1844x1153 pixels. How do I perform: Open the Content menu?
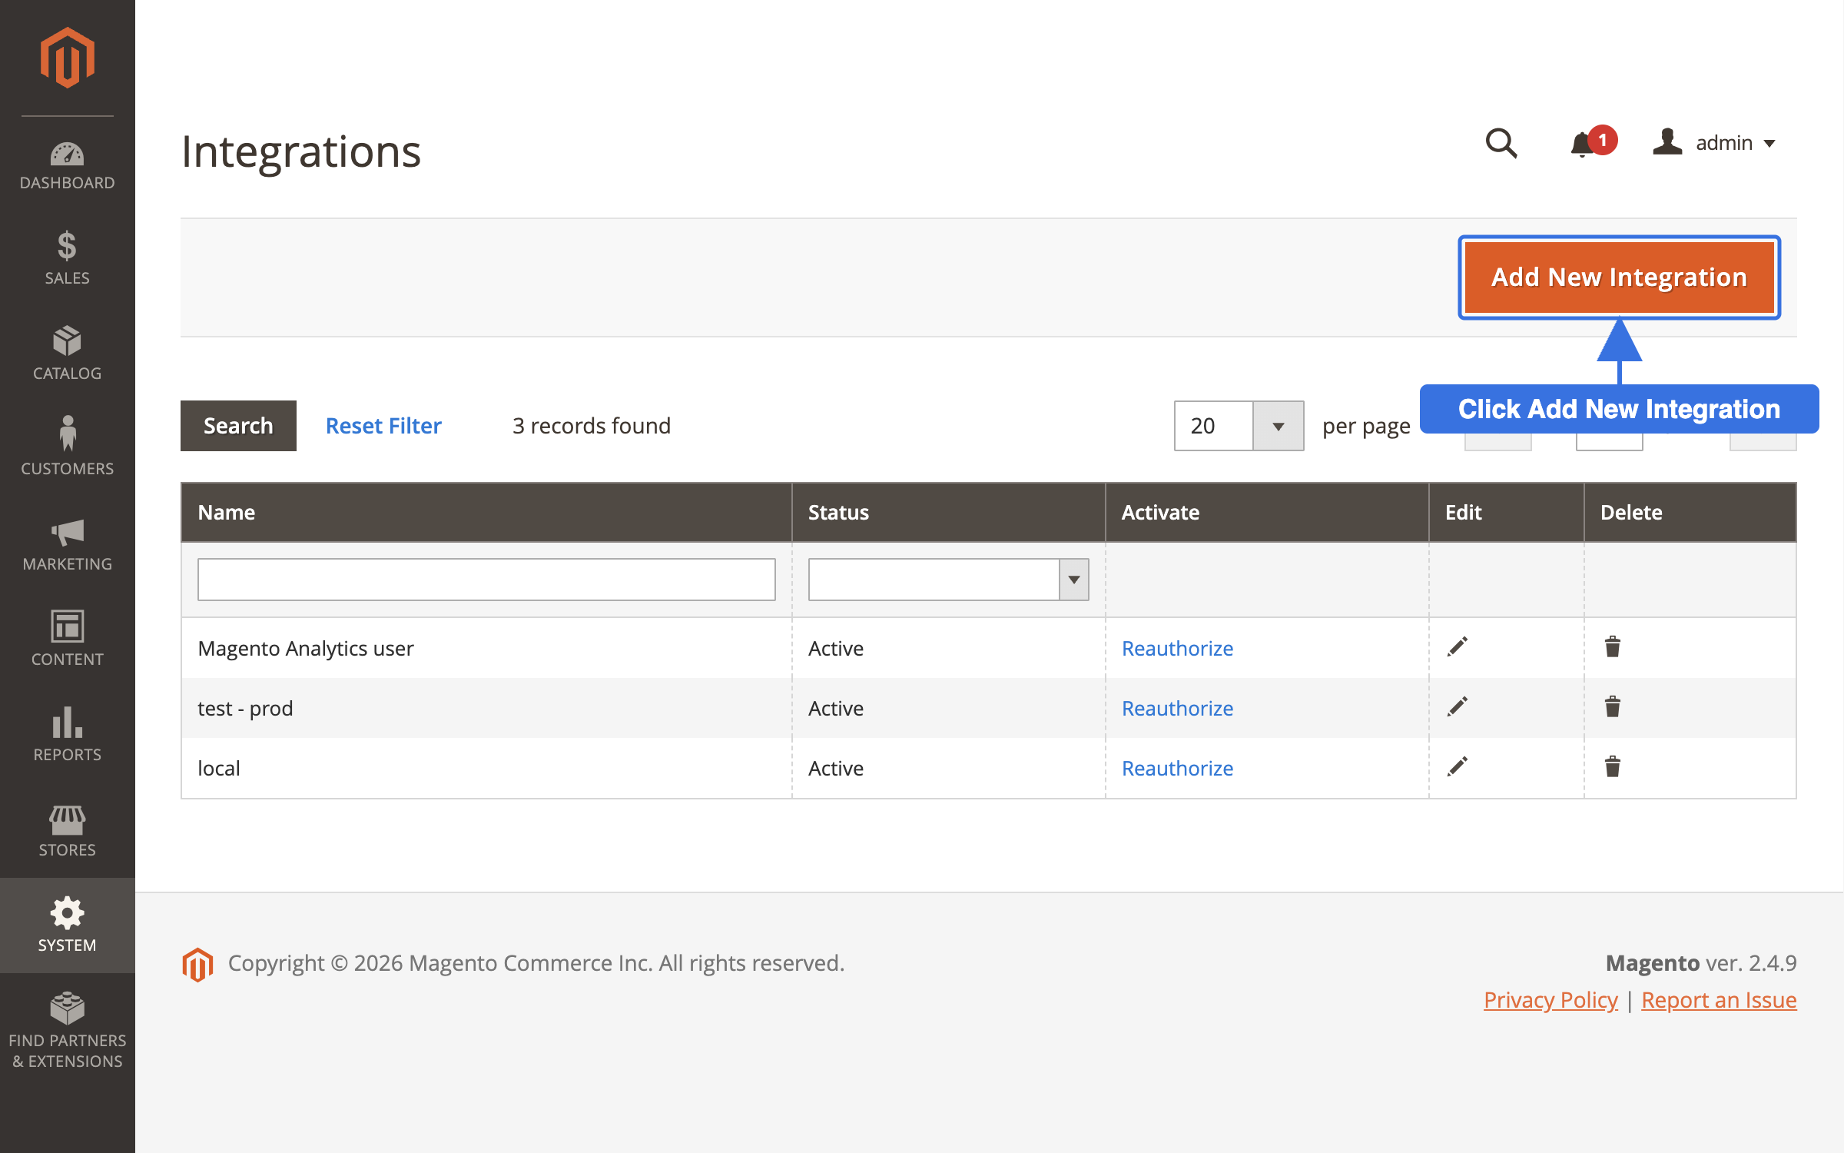pyautogui.click(x=68, y=639)
